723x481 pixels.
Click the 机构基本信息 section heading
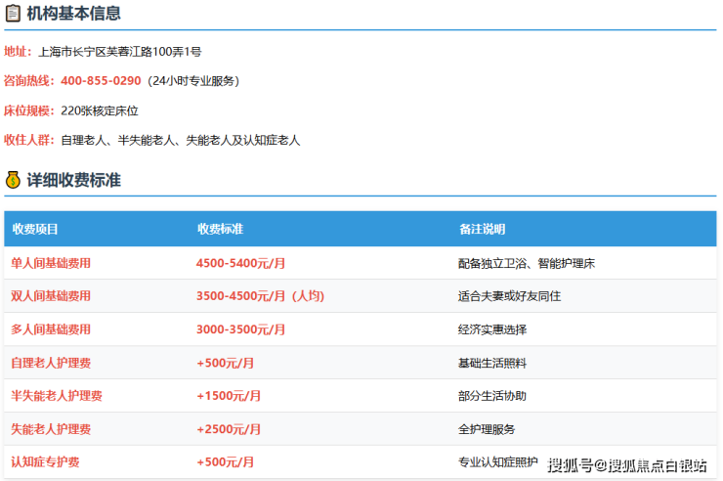[73, 14]
